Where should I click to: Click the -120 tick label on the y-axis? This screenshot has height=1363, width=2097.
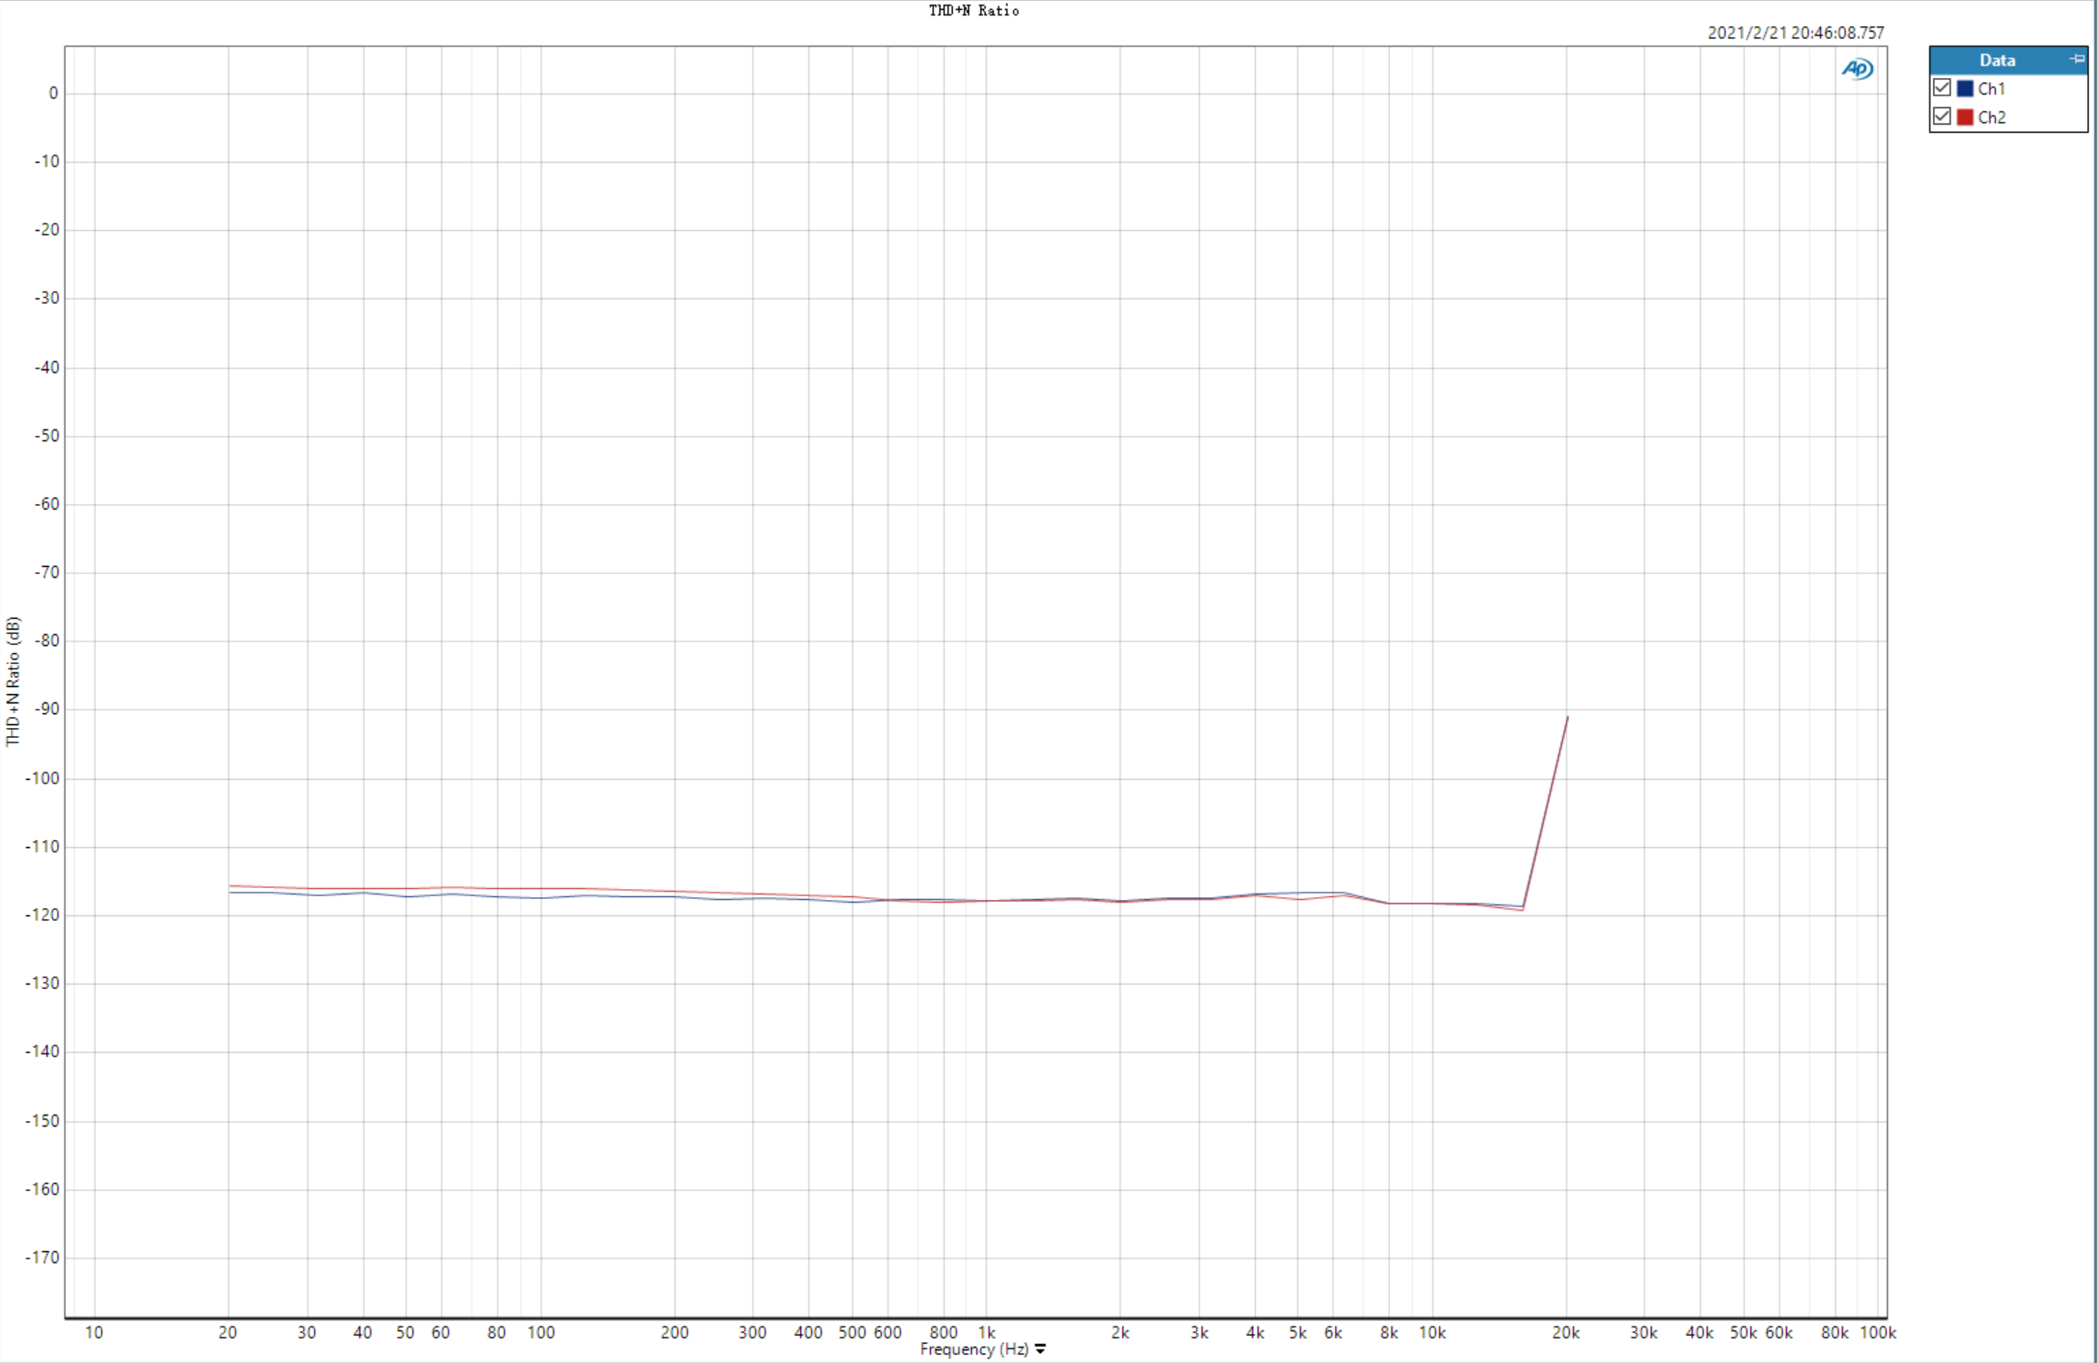(42, 915)
